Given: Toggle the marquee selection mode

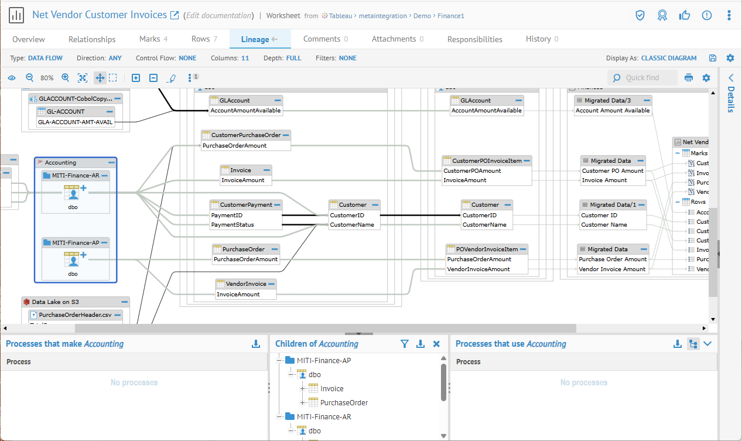Looking at the screenshot, I should pyautogui.click(x=113, y=78).
